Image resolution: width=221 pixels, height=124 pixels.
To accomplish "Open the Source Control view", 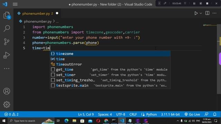I will (7, 42).
